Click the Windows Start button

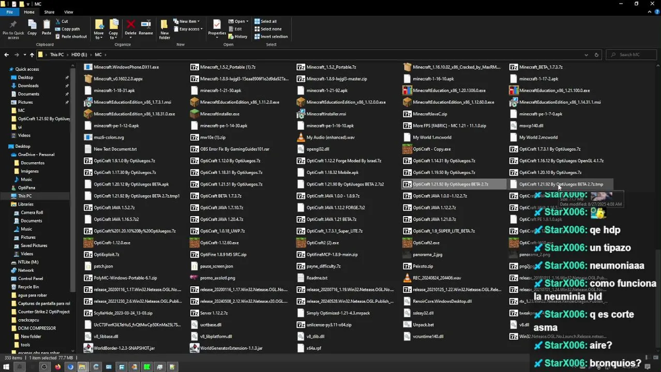(x=6, y=367)
